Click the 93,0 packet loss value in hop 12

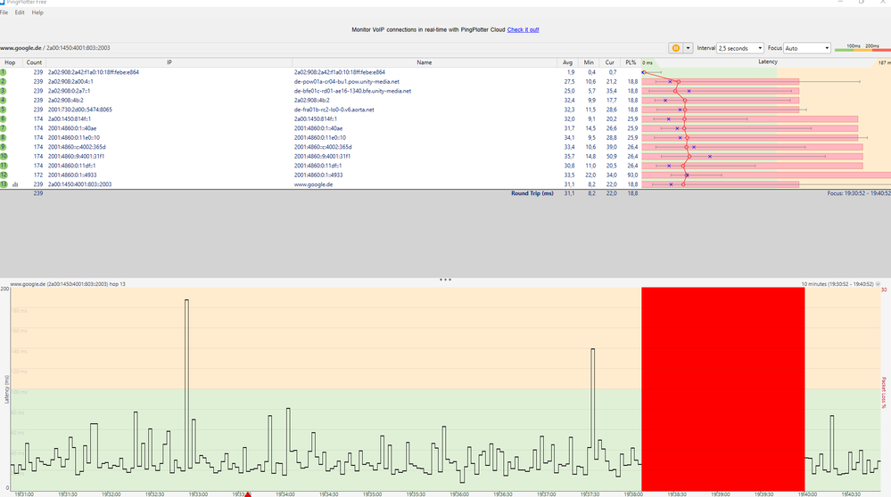pos(631,175)
